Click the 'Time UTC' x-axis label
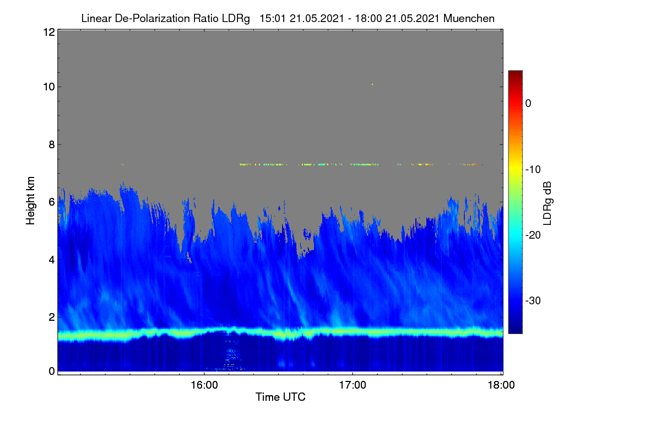This screenshot has width=661, height=441. click(280, 397)
